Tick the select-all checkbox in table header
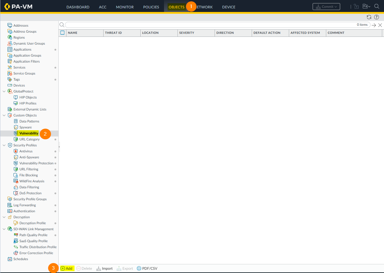Image resolution: width=384 pixels, height=273 pixels. pos(63,33)
